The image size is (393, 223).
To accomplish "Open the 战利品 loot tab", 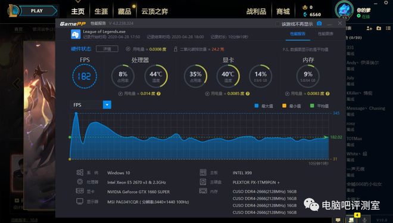I will point(256,11).
